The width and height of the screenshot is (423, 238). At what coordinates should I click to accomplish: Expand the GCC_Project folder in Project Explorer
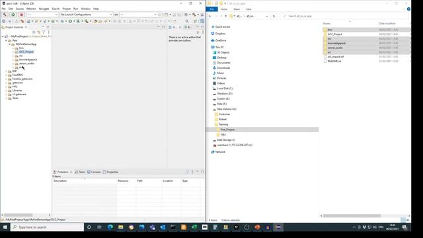tap(13, 52)
